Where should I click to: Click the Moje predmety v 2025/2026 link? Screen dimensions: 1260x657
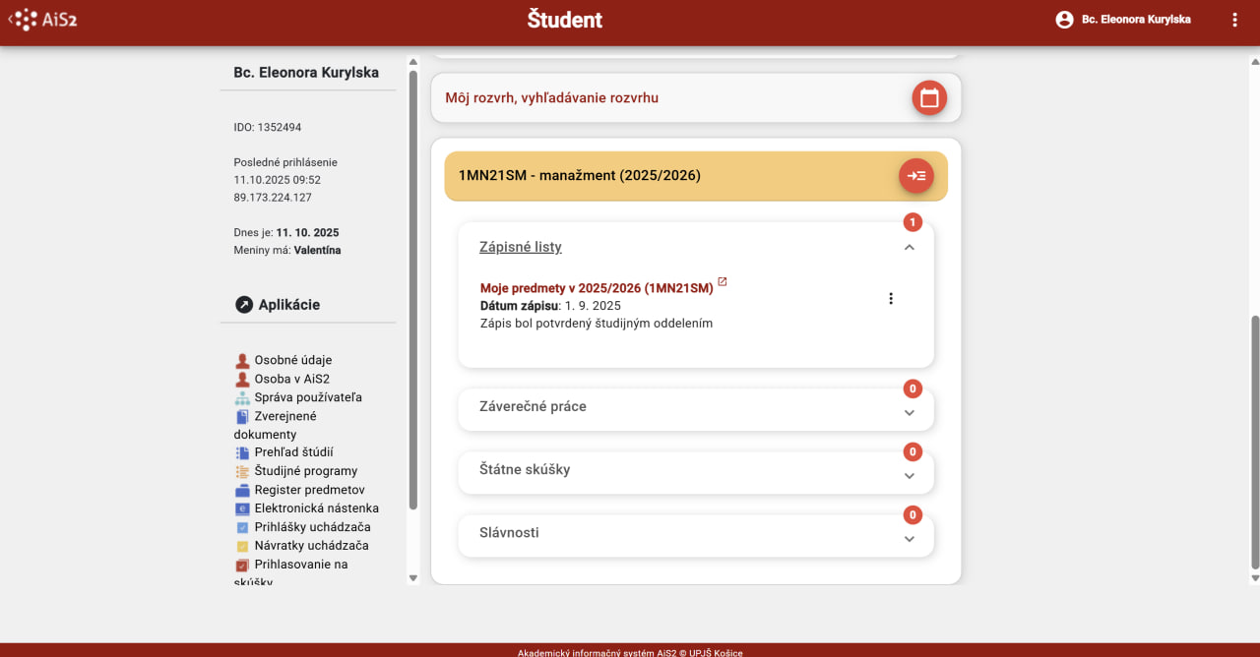(596, 288)
